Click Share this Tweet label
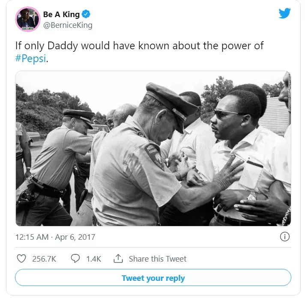The height and width of the screenshot is (298, 305). (x=158, y=259)
